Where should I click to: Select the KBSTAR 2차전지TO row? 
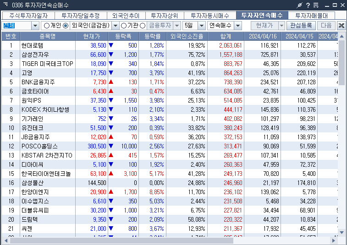(47, 155)
